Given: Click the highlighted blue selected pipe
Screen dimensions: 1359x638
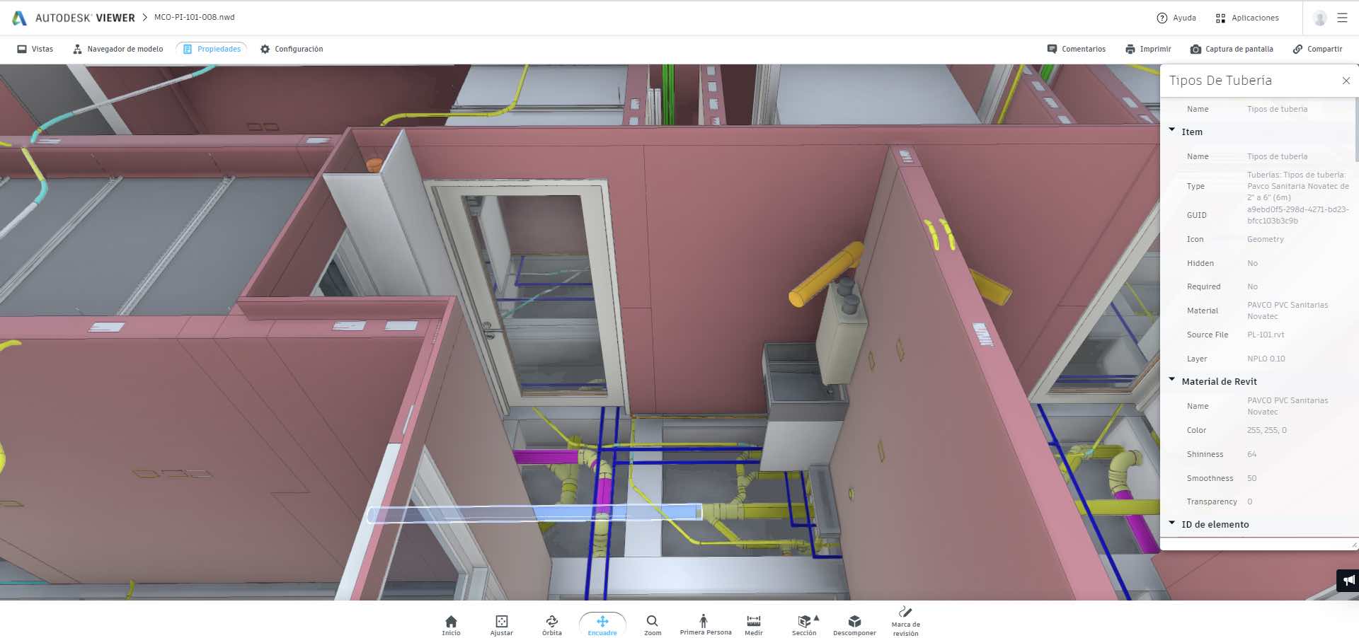Looking at the screenshot, I should pyautogui.click(x=534, y=514).
